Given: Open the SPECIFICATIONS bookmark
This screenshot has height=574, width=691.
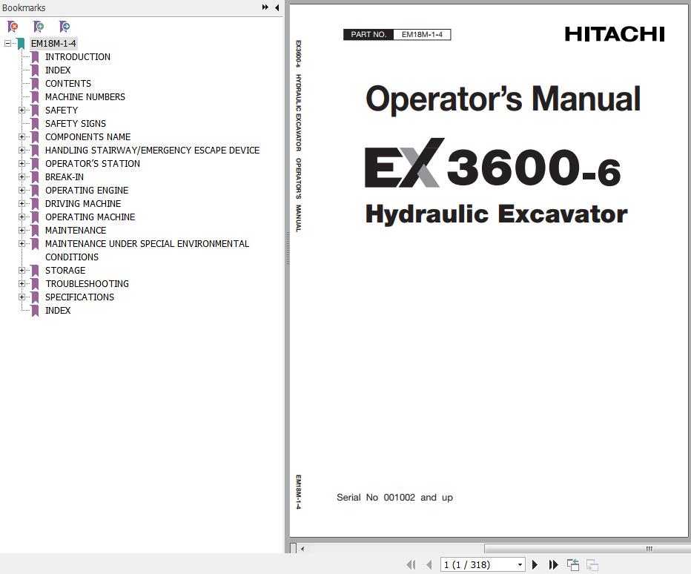Looking at the screenshot, I should 79,297.
